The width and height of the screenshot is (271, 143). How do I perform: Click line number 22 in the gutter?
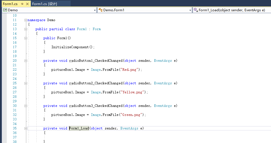15,70
